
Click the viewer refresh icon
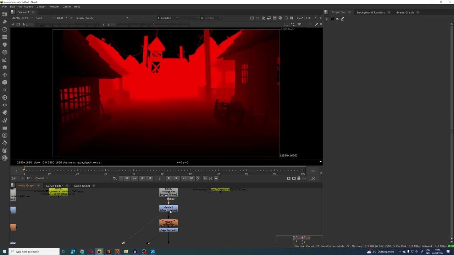(x=280, y=18)
